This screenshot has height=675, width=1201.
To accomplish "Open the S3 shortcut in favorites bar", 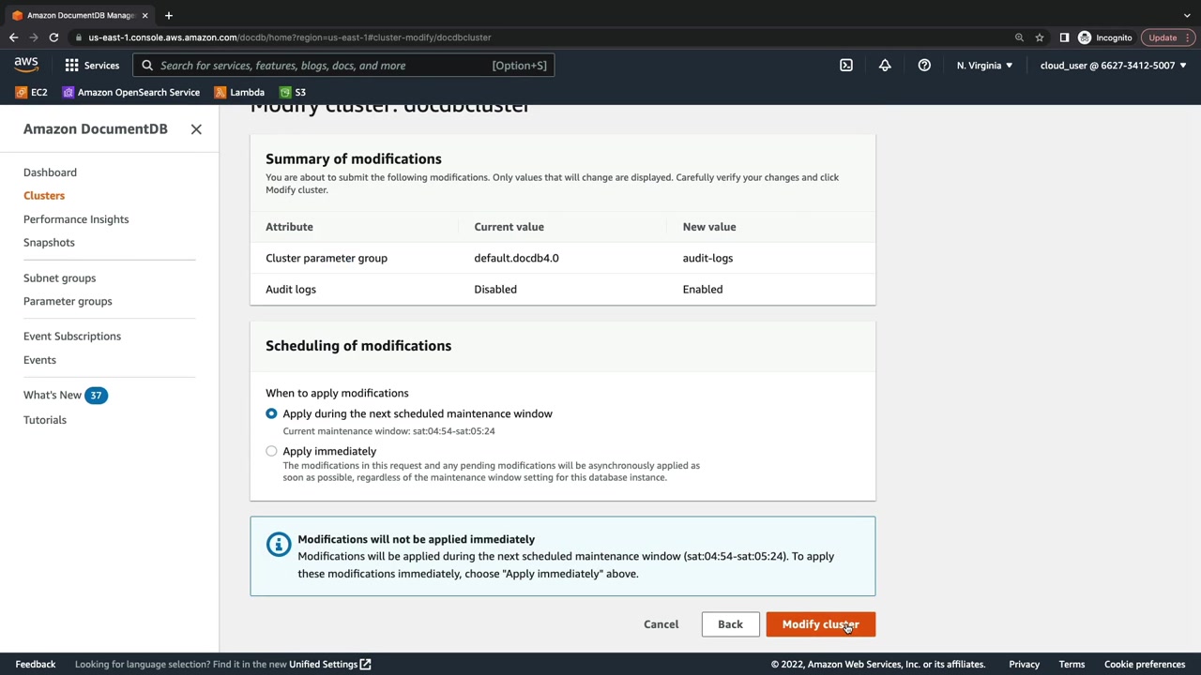I will [293, 92].
